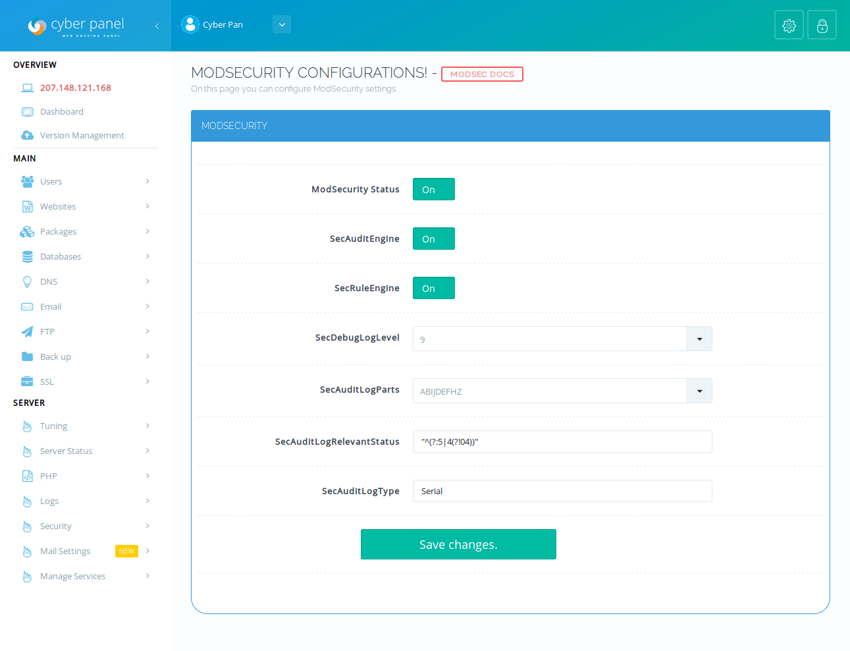Click the lock icon in header

(x=822, y=25)
